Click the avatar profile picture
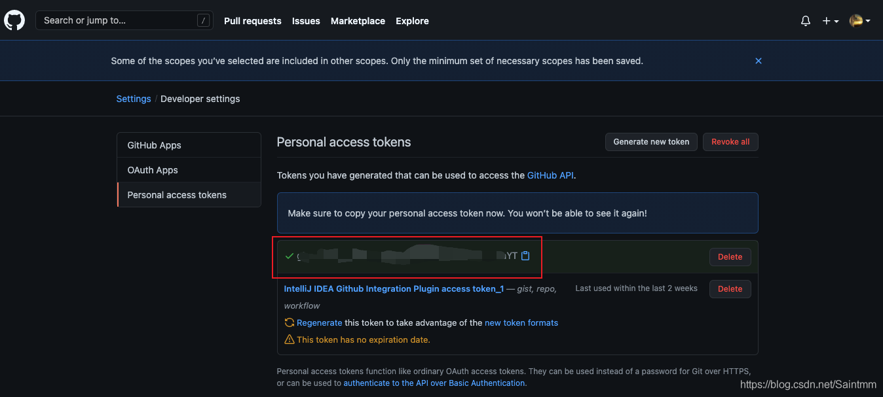Image resolution: width=883 pixels, height=397 pixels. tap(857, 20)
